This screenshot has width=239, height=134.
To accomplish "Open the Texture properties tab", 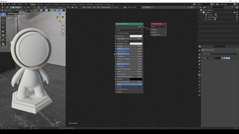I will click(x=199, y=95).
